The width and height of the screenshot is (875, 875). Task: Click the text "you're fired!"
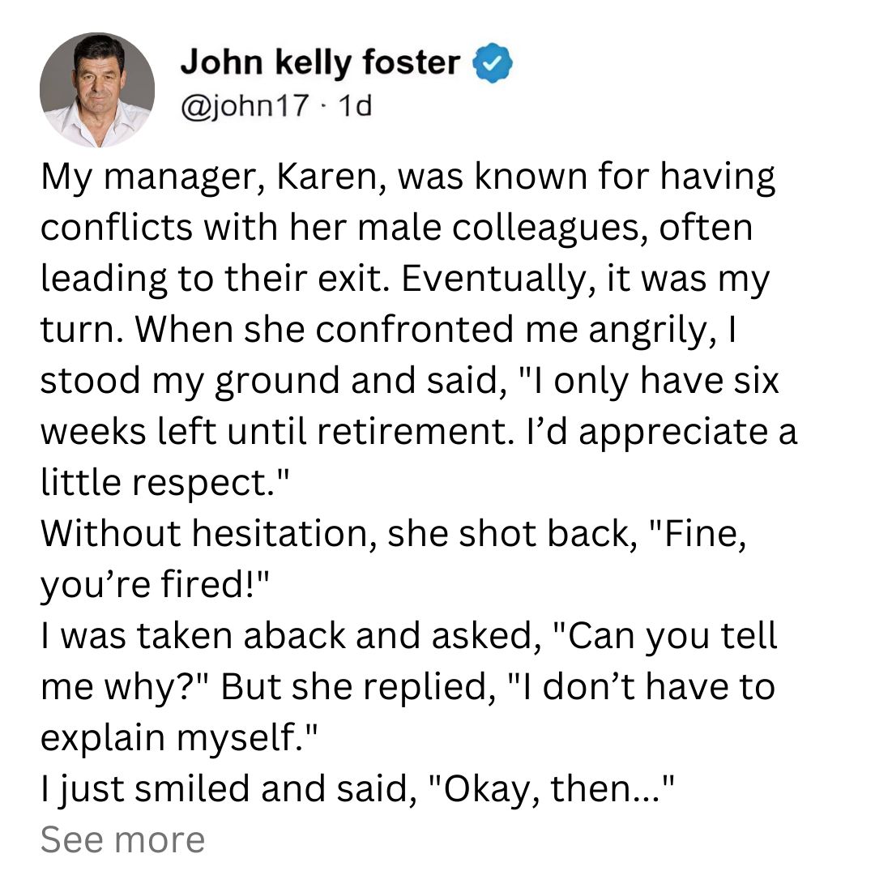155,586
